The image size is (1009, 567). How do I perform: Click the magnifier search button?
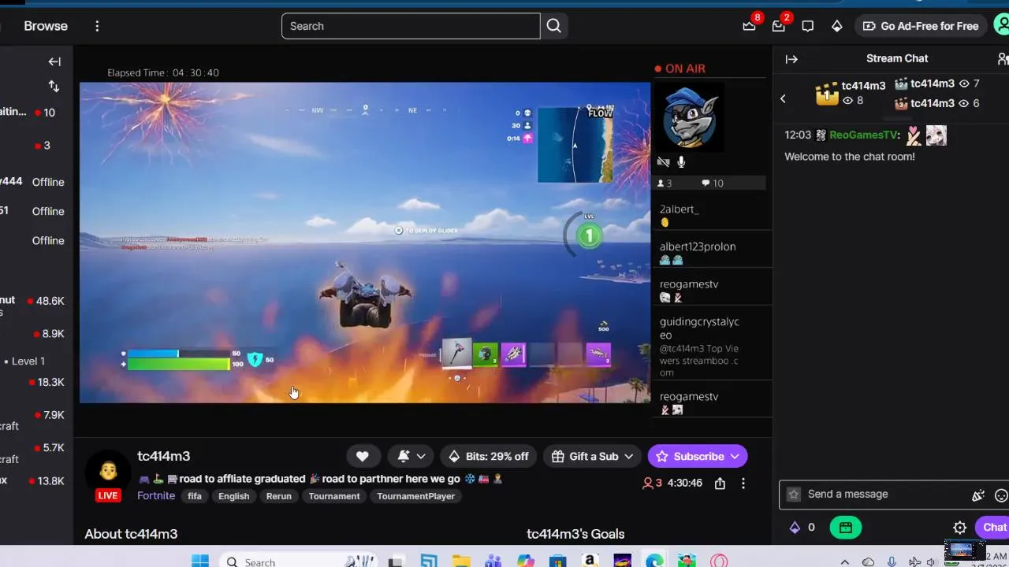click(x=554, y=26)
